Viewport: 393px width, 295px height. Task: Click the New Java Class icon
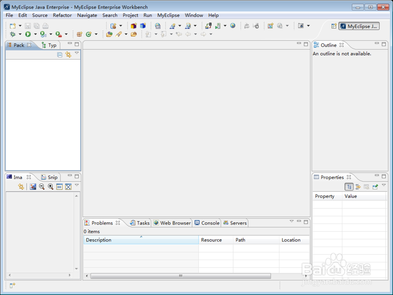click(x=88, y=34)
